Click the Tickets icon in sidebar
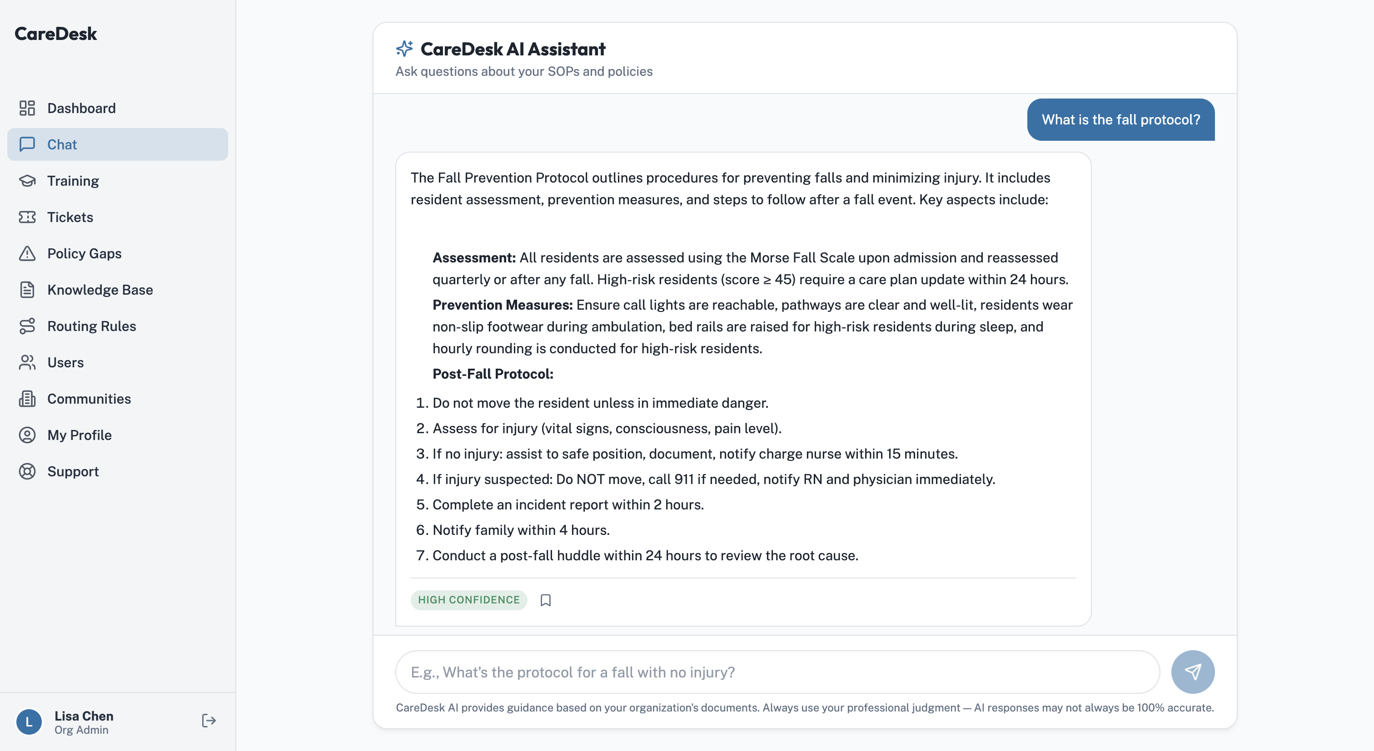Screen dimensions: 1374x751 (27, 217)
